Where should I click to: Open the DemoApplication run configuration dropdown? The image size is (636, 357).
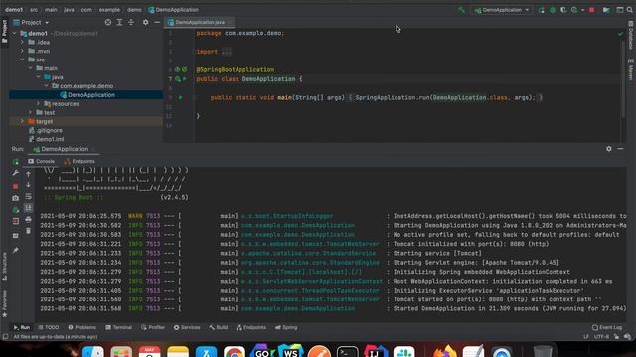tap(502, 10)
